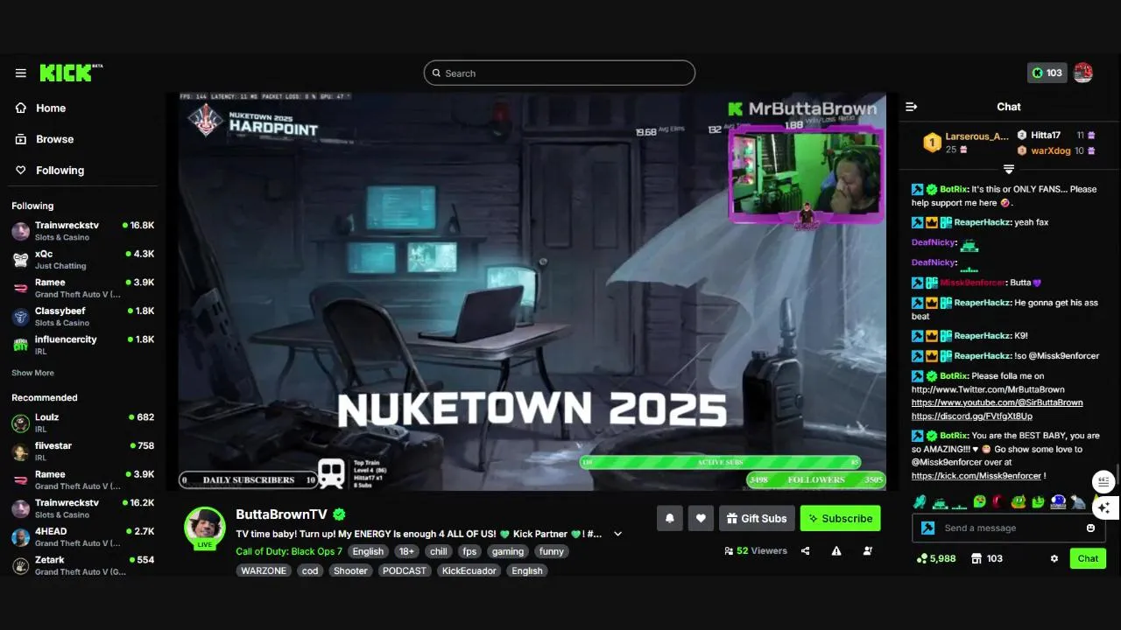This screenshot has width=1121, height=630.
Task: Open Classybeef channel in the sidebar
Action: click(x=83, y=317)
